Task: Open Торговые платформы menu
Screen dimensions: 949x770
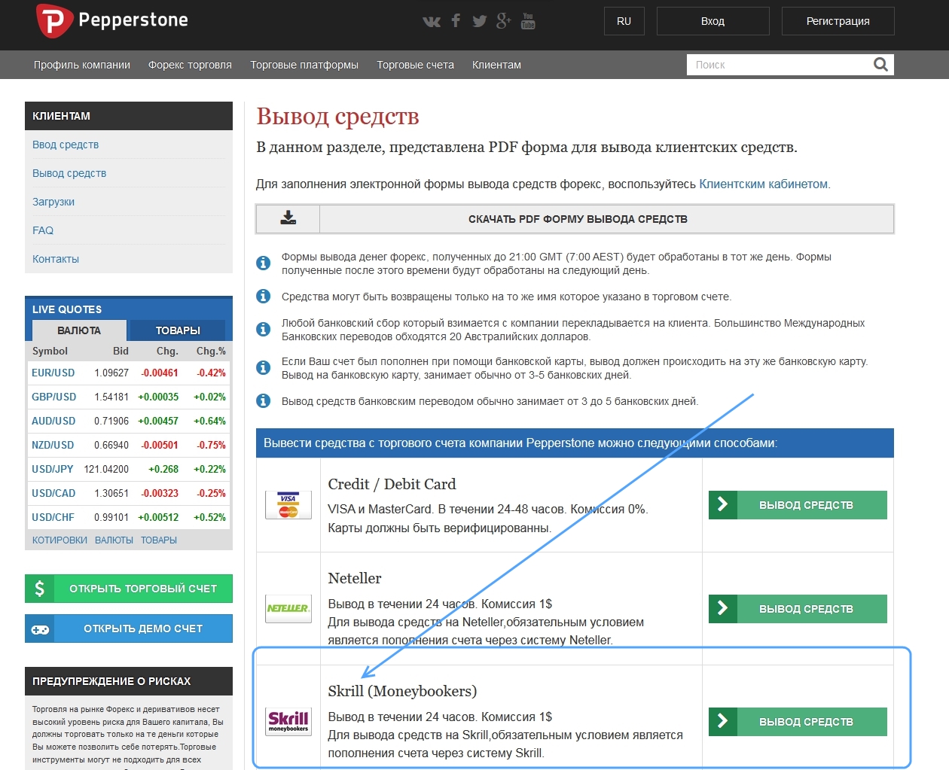Action: tap(304, 65)
